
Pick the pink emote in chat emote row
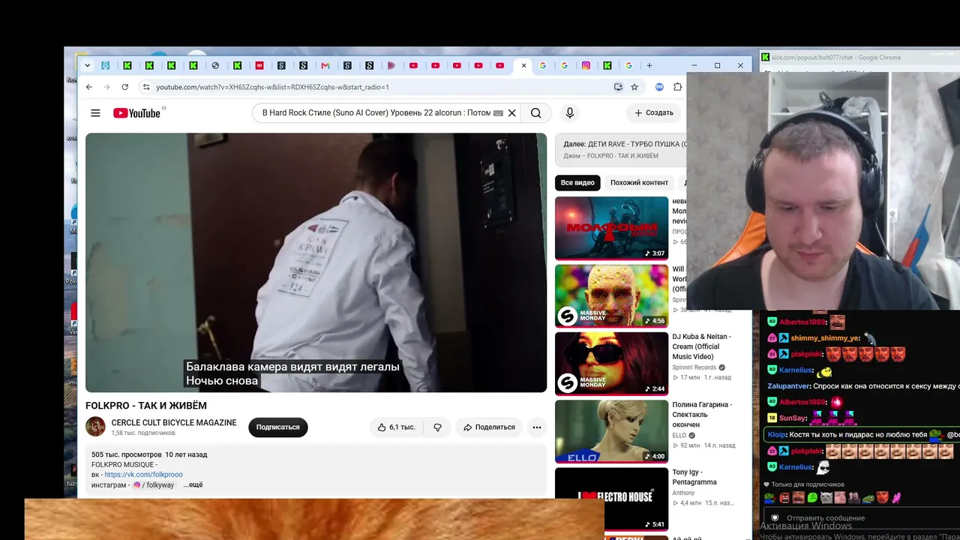[896, 498]
